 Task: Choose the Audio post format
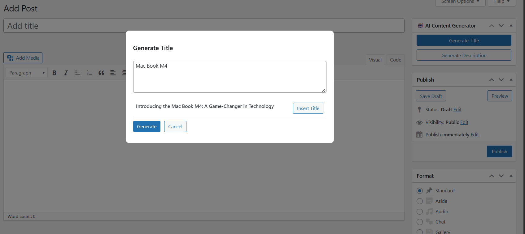420,212
